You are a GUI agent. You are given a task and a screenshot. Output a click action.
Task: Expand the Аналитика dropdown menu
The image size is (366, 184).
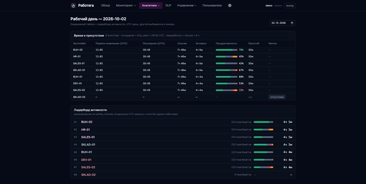click(151, 5)
